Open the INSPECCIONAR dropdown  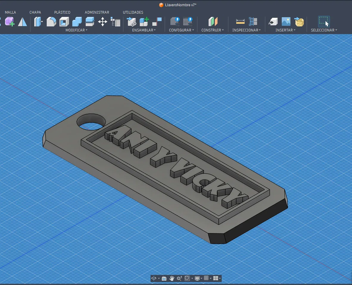(x=246, y=30)
